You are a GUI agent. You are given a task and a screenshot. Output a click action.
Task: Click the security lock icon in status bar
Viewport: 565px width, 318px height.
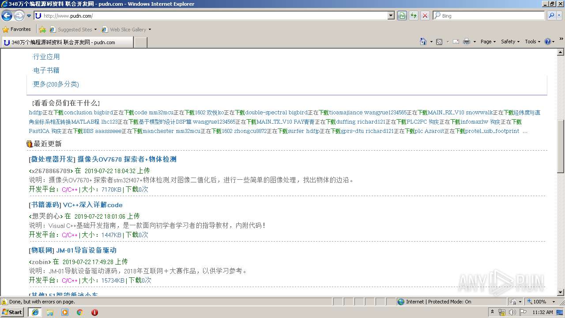[513, 302]
